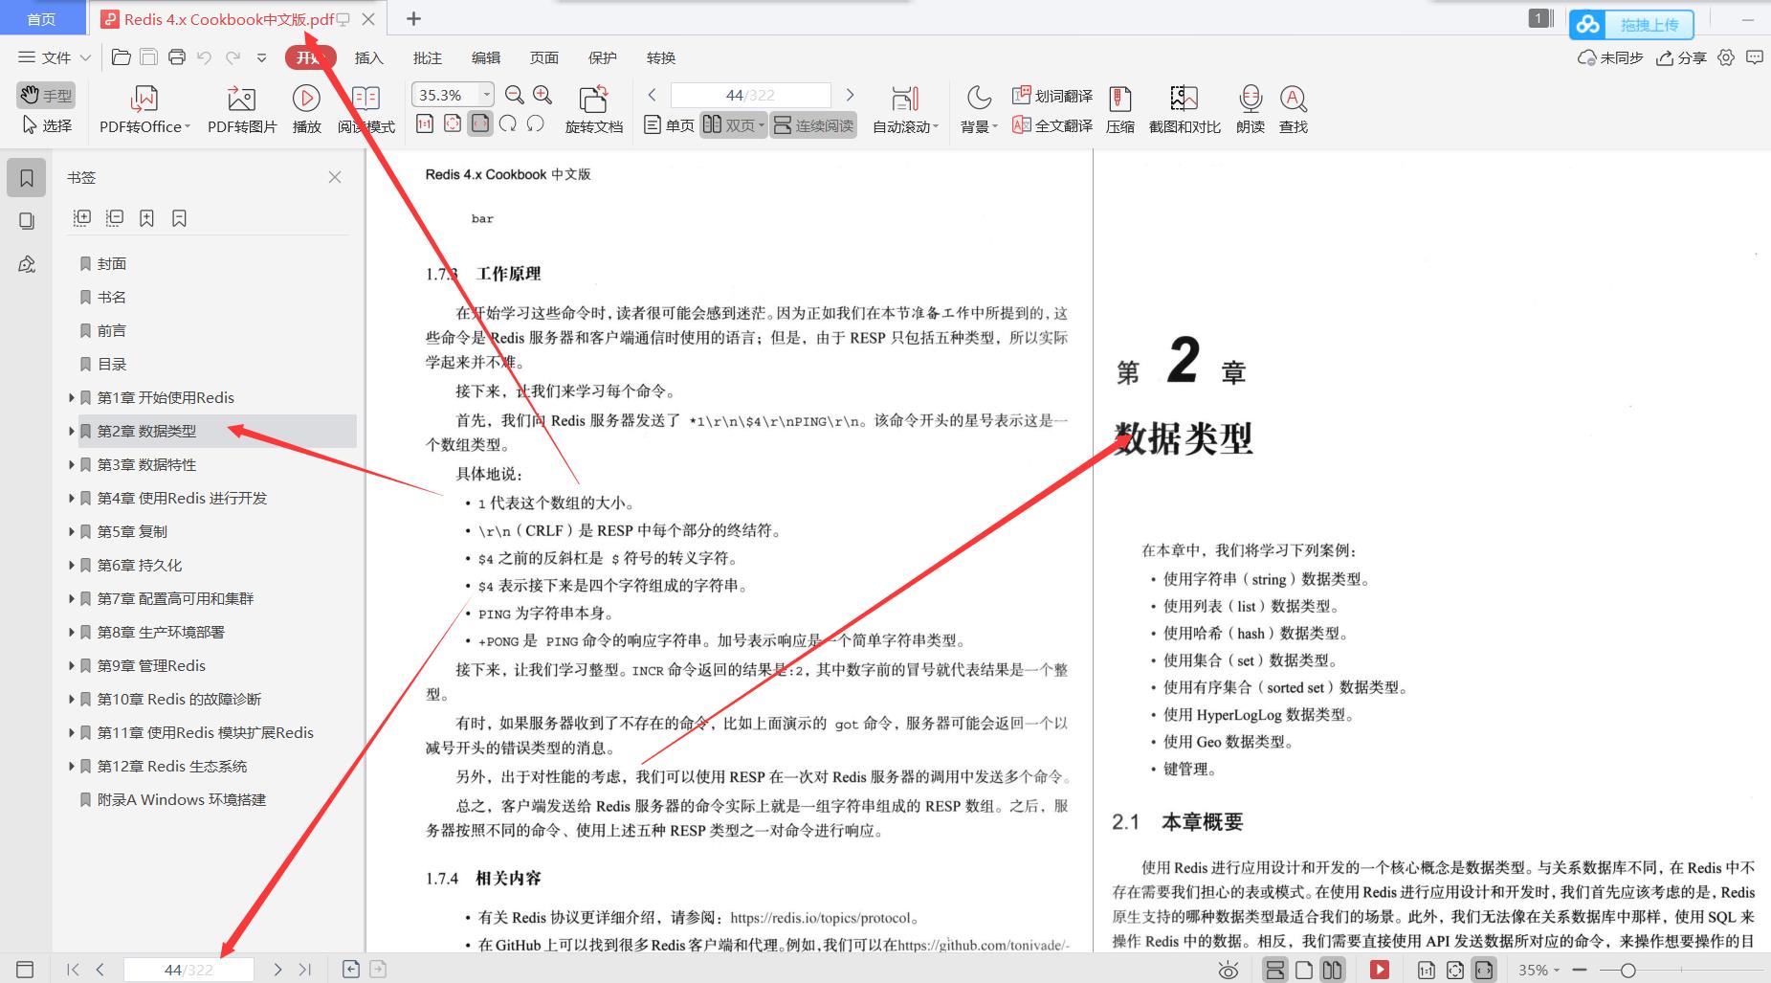
Task: Go to 首页 home tab
Action: pos(41,19)
